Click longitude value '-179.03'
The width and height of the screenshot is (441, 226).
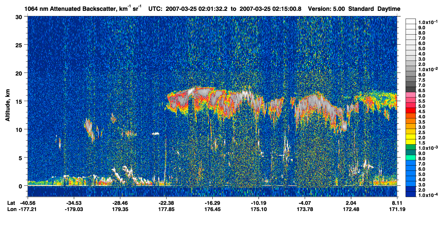74,209
